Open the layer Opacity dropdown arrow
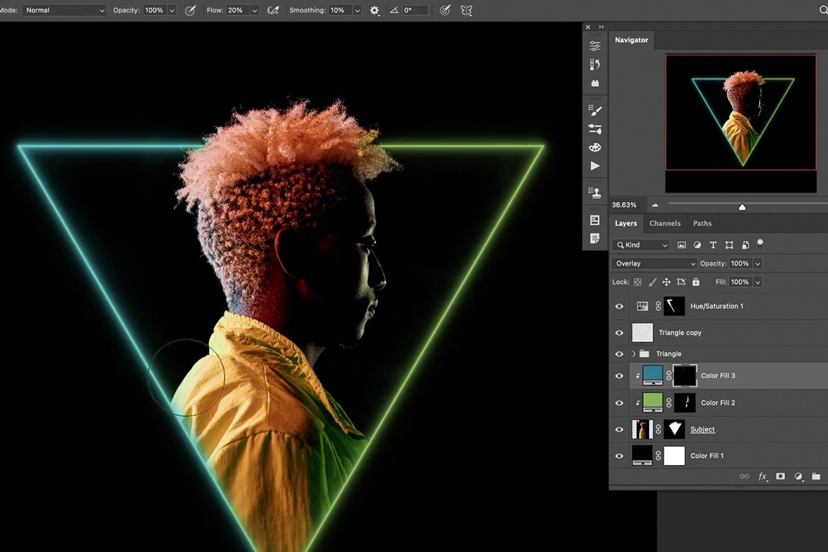828x552 pixels. coord(758,264)
